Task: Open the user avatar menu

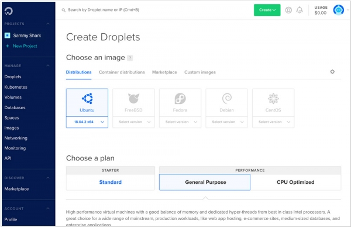Action: click(x=339, y=10)
